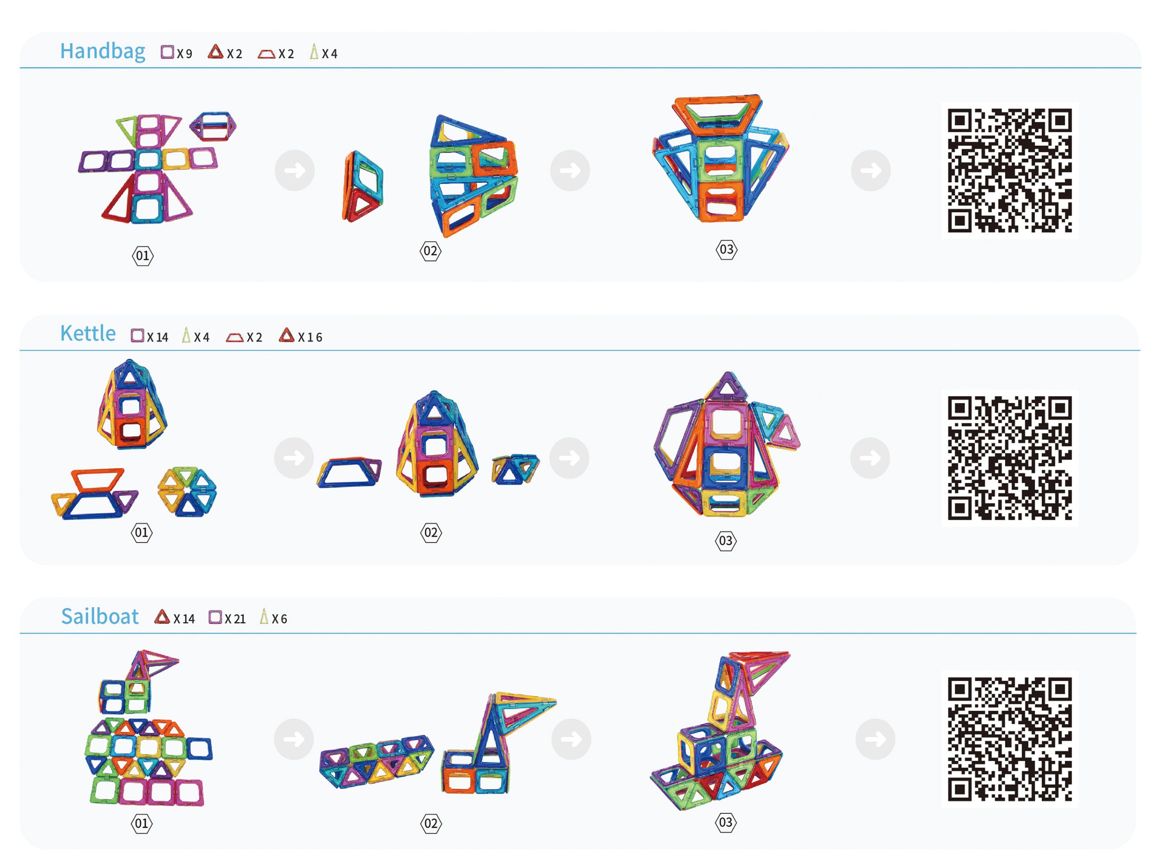Viewport: 1159px width, 864px height.
Task: Click the Handbag section title
Action: click(102, 52)
